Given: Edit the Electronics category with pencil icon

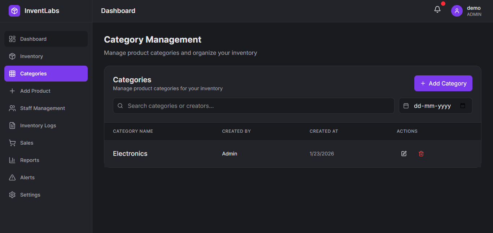Looking at the screenshot, I should 404,154.
